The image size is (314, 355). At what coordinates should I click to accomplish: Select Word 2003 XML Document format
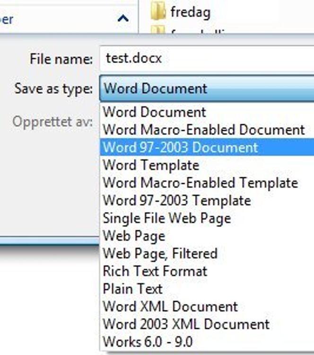[207, 324]
